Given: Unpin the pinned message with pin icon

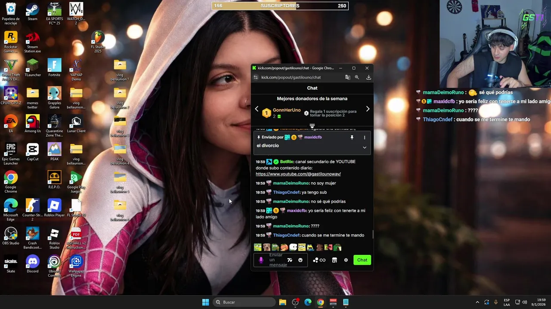Looking at the screenshot, I should (x=352, y=137).
